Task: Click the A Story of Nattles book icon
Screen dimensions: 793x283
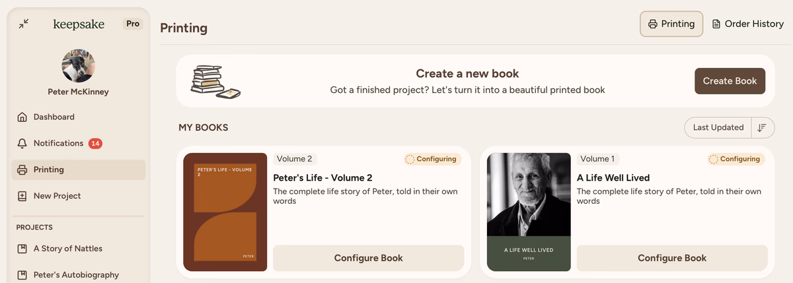Action: click(22, 249)
